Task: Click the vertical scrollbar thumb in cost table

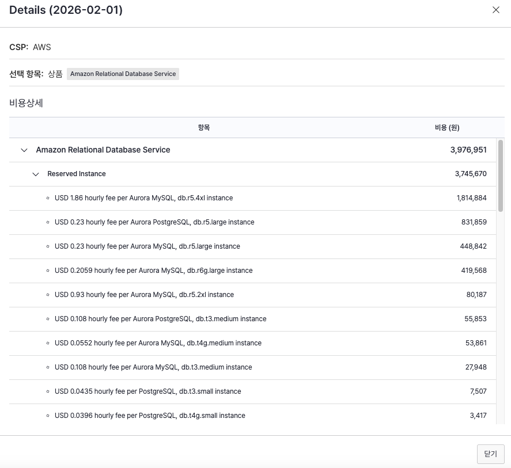Action: [x=500, y=176]
